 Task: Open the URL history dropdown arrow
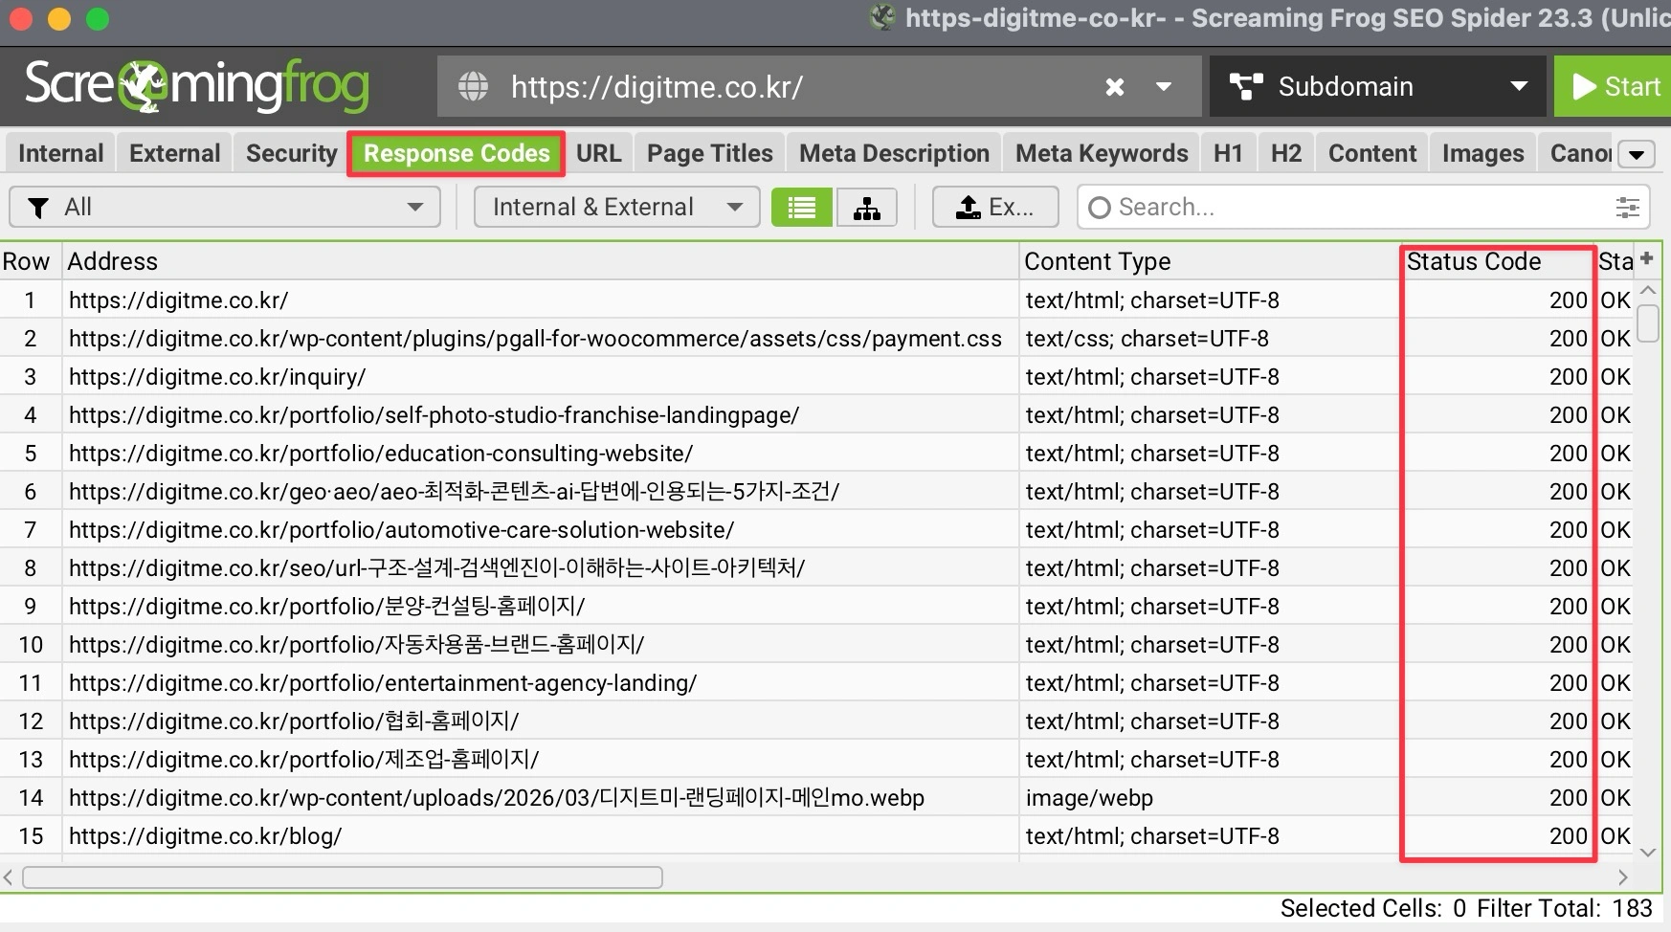[1164, 87]
